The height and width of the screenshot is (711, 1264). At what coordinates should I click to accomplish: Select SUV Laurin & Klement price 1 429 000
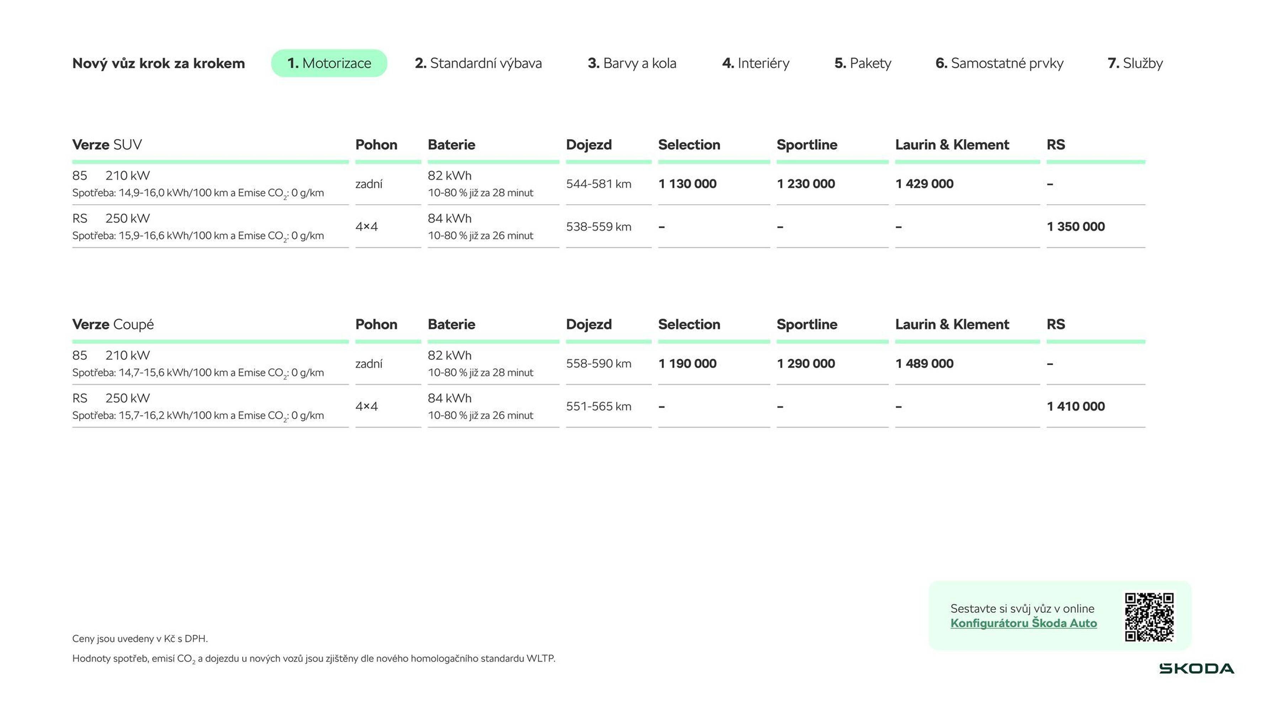tap(924, 184)
